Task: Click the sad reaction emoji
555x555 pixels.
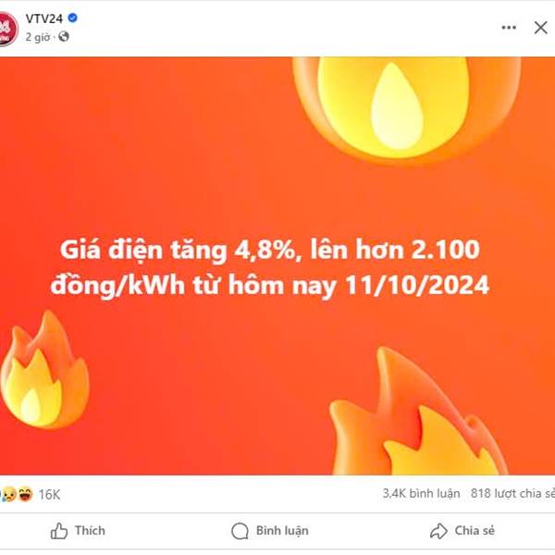Action: coord(9,494)
